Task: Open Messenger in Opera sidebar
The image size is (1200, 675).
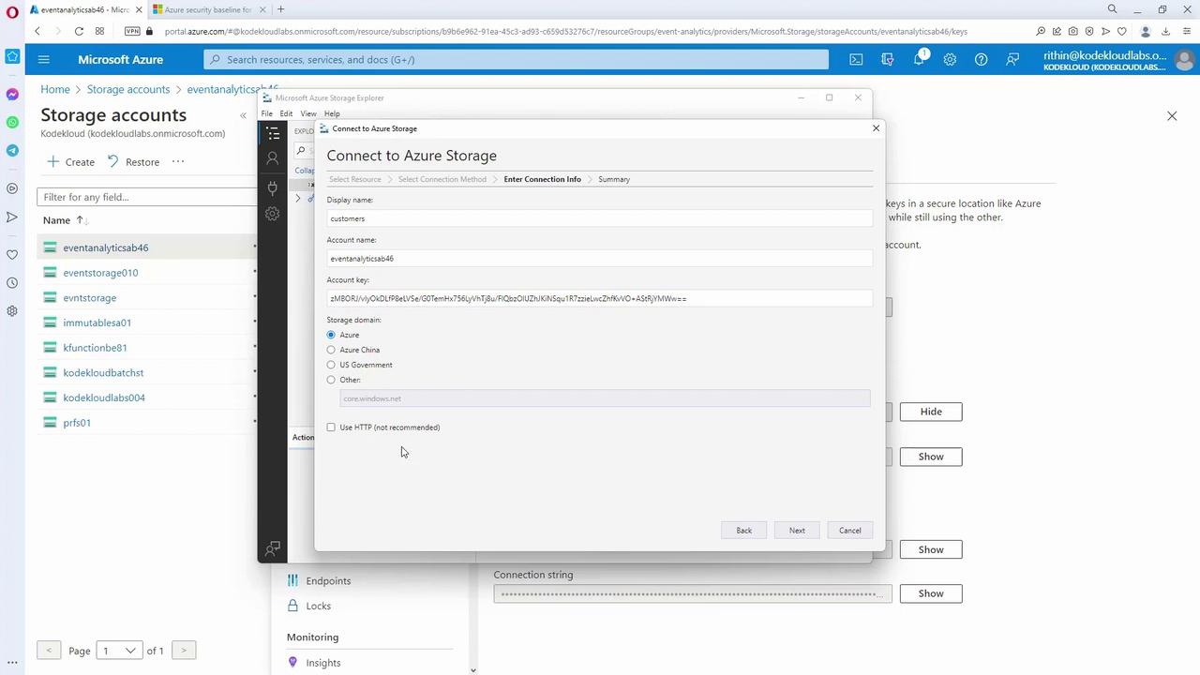Action: click(12, 95)
